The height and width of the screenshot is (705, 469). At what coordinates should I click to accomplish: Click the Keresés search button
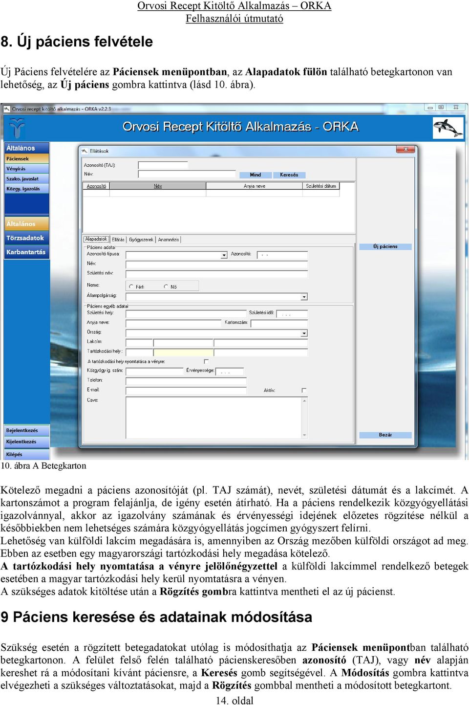289,175
